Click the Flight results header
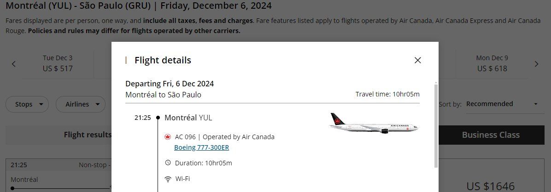Screen dimensions: 551x192 tap(88, 135)
